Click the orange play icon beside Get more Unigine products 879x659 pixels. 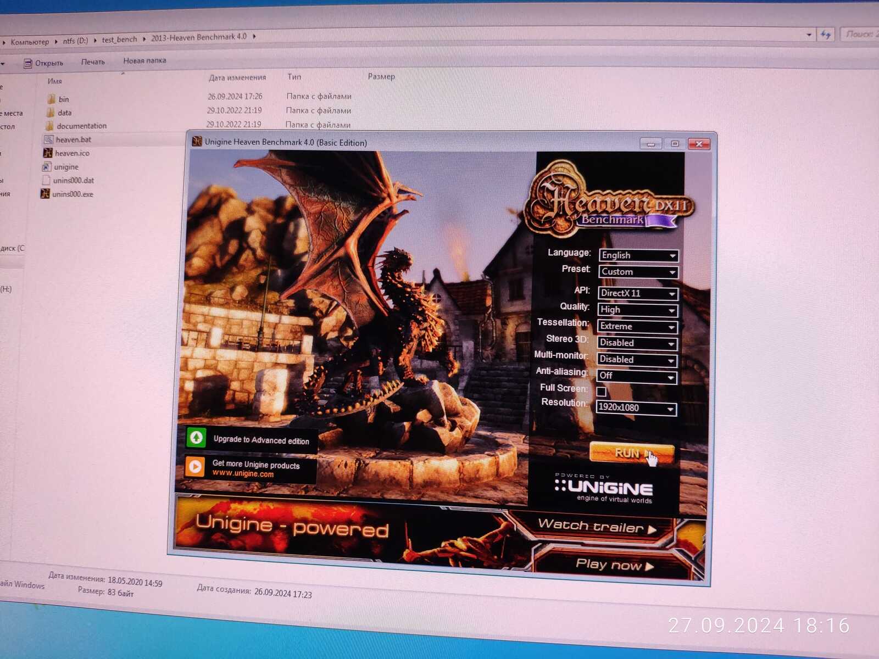(195, 466)
